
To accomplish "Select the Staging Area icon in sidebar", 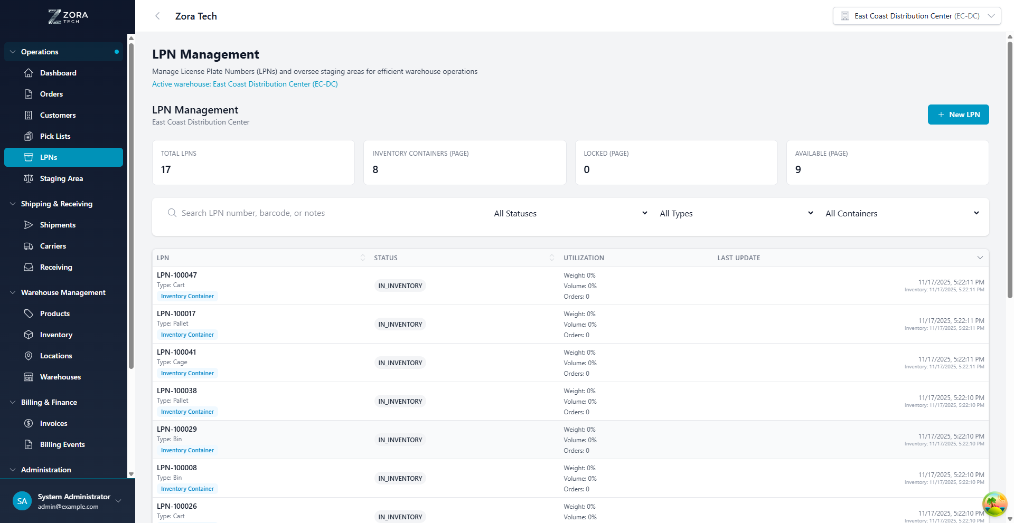I will click(x=29, y=178).
